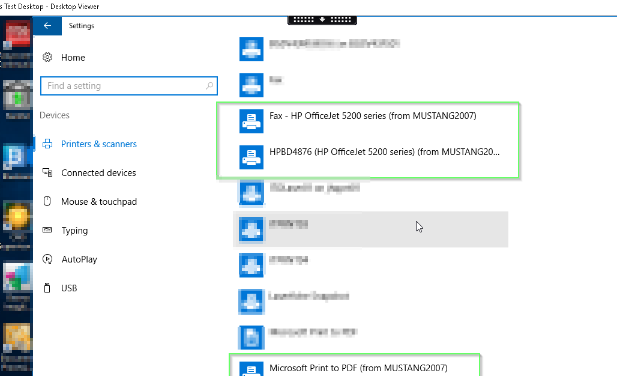Open the yellow round desktop shortcut
The width and height of the screenshot is (617, 376).
pyautogui.click(x=17, y=217)
